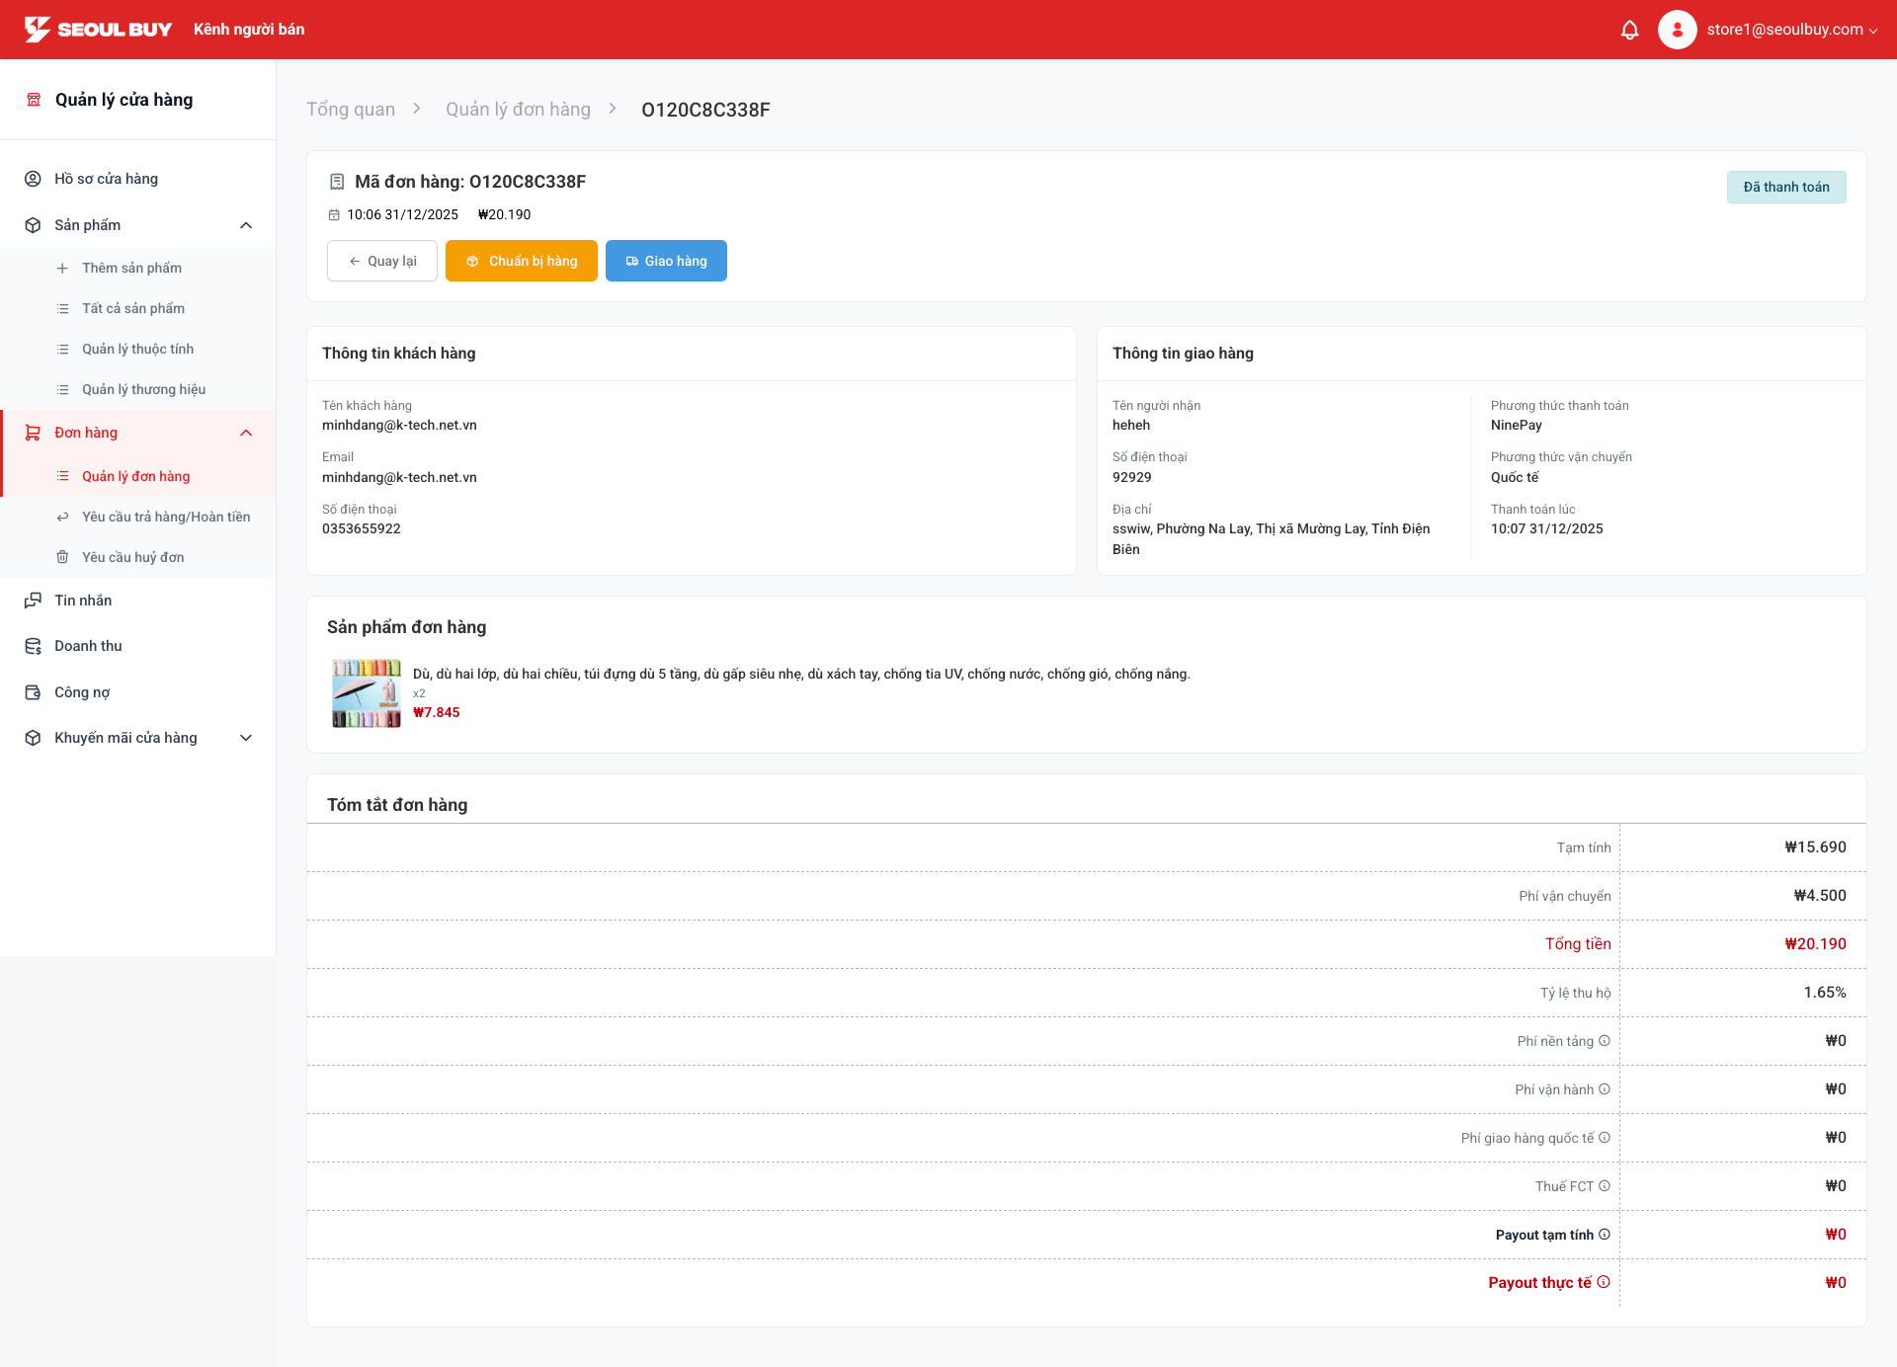Click the notification bell icon
The height and width of the screenshot is (1367, 1897).
pyautogui.click(x=1629, y=30)
